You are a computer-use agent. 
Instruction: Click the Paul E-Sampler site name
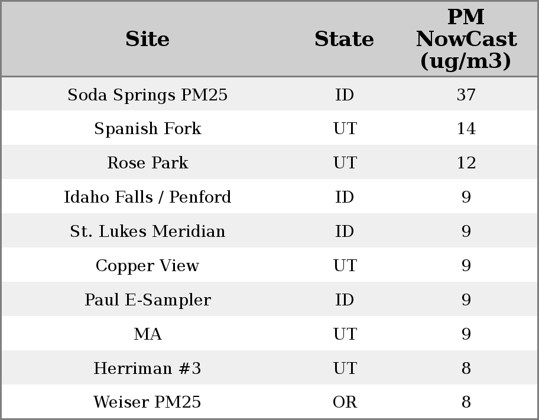147,299
